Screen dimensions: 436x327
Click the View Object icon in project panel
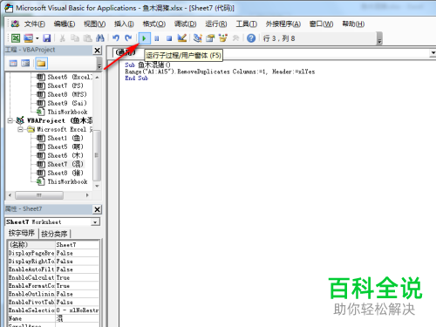(25, 63)
